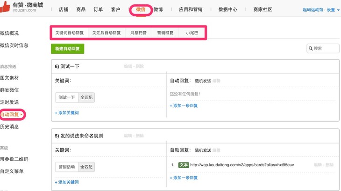Open the 设置 dropdown at top right
Image resolution: width=341 pixels, height=191 pixels.
pos(333,9)
